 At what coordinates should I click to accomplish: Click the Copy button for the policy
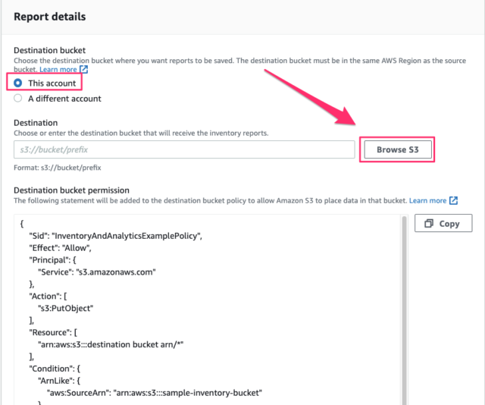tap(443, 224)
